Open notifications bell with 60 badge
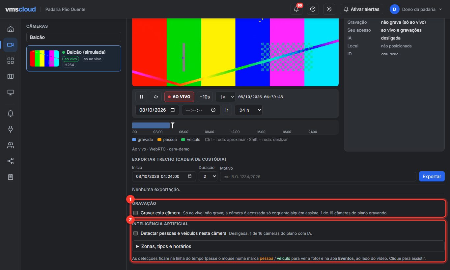The width and height of the screenshot is (450, 270). [296, 9]
